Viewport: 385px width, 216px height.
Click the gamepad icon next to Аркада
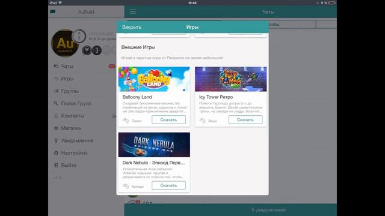tap(126, 186)
